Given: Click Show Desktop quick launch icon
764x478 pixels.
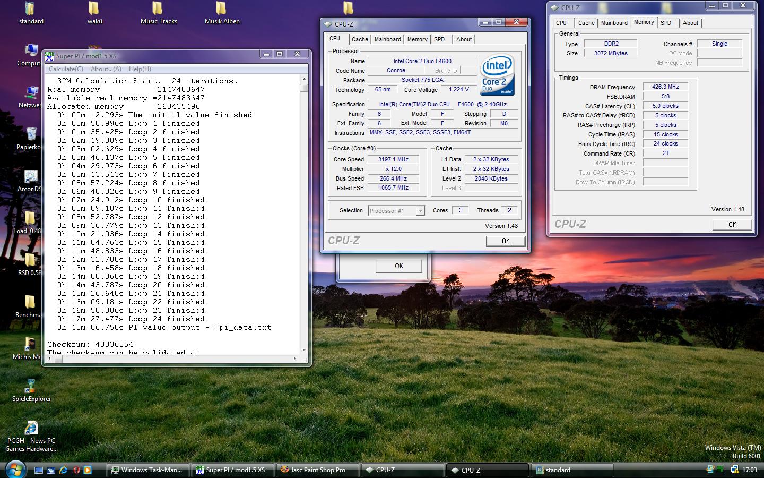Looking at the screenshot, I should 39,470.
